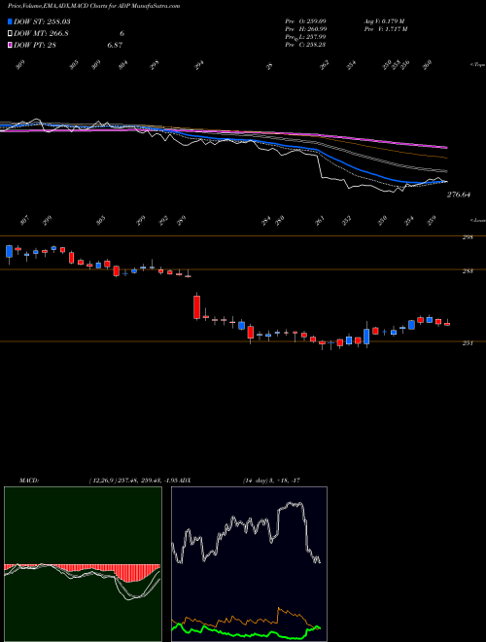Click the 'Pre C: 258.28' close value
486x642 pixels.
coord(305,44)
